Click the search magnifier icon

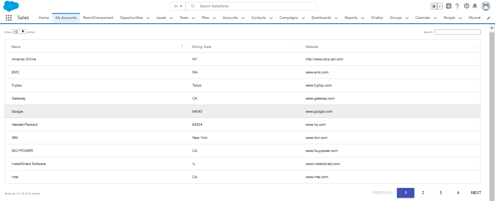tap(193, 6)
